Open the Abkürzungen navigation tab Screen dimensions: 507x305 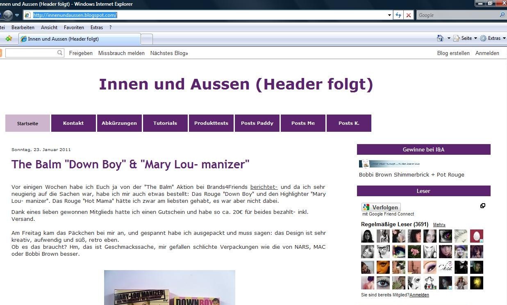119,123
